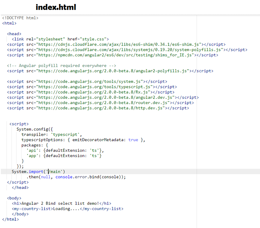Click the System.import('/main') line
Viewport: 260px width, 228px height.
[x=38, y=172]
